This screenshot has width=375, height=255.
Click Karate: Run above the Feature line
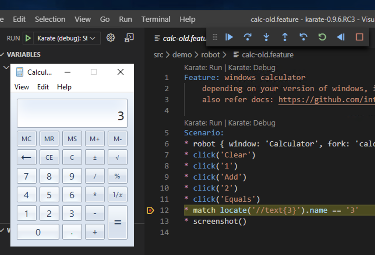tap(203, 67)
